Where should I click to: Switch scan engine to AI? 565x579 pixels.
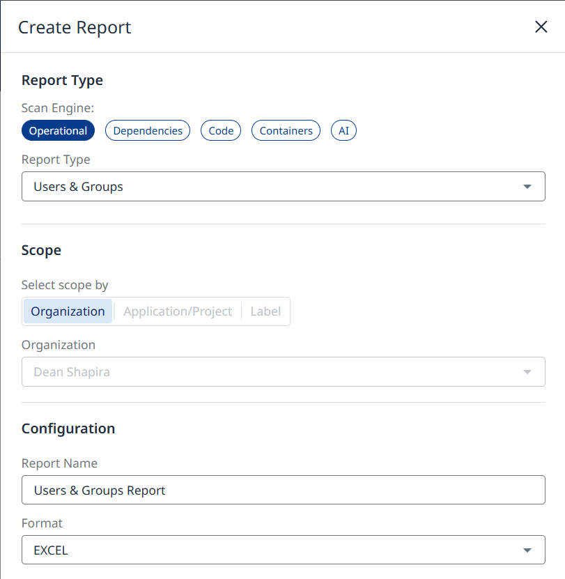[343, 130]
